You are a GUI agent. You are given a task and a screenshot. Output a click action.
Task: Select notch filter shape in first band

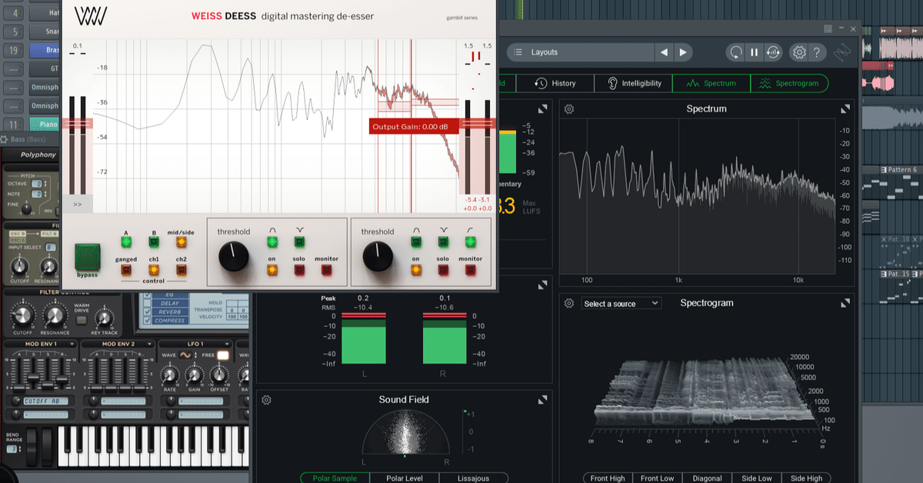[299, 241]
